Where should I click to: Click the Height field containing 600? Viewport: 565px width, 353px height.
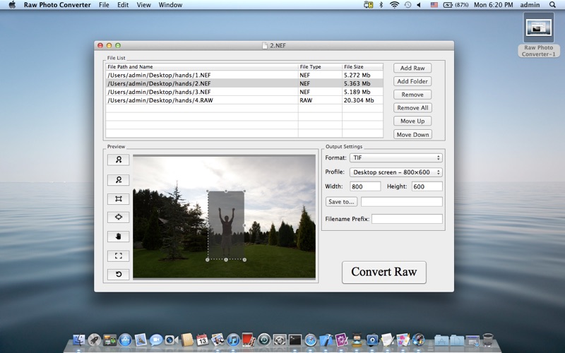[427, 186]
